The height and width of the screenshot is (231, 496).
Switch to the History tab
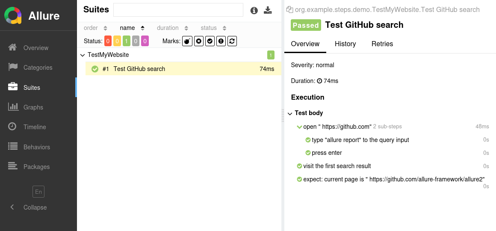pyautogui.click(x=345, y=44)
